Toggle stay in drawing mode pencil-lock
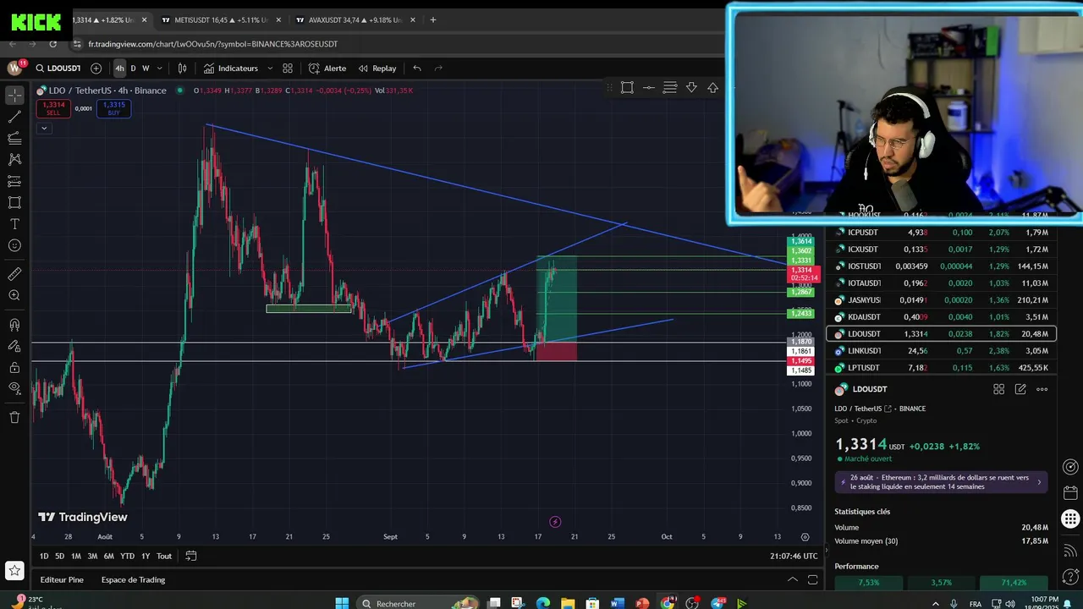The height and width of the screenshot is (609, 1083). [x=14, y=346]
